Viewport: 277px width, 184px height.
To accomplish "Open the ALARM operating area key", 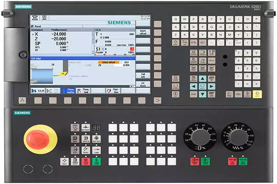I will [203, 60].
